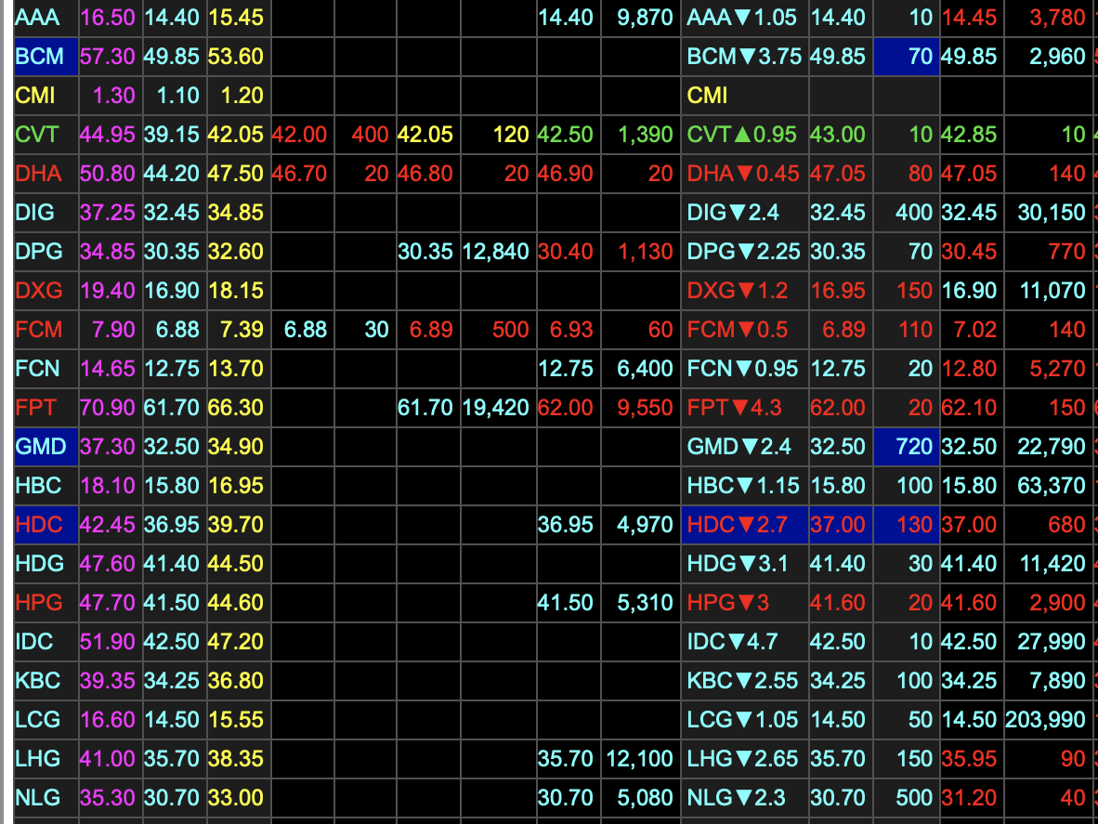Select the BCM ▼3.75 change cell

click(744, 57)
